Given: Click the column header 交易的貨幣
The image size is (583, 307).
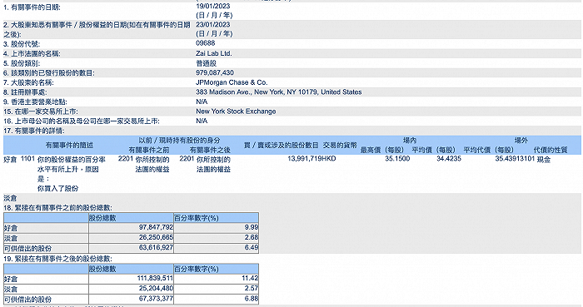Looking at the screenshot, I should click(x=340, y=145).
